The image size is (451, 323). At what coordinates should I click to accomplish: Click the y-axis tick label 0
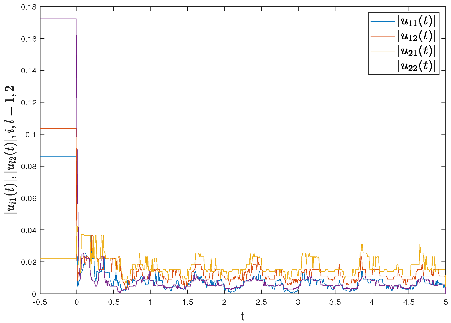(x=34, y=294)
